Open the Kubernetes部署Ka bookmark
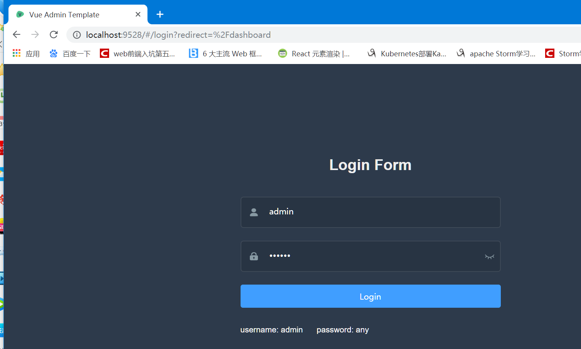The width and height of the screenshot is (581, 349). tap(407, 54)
